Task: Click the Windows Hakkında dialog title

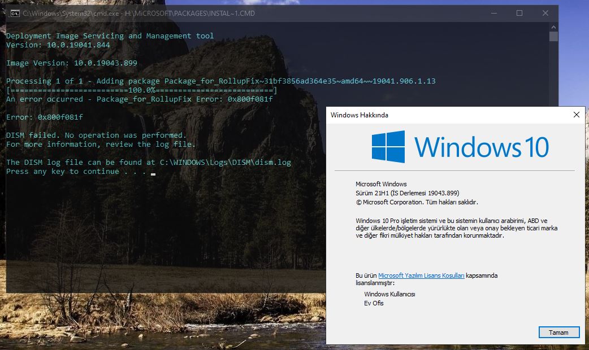Action: pos(360,115)
